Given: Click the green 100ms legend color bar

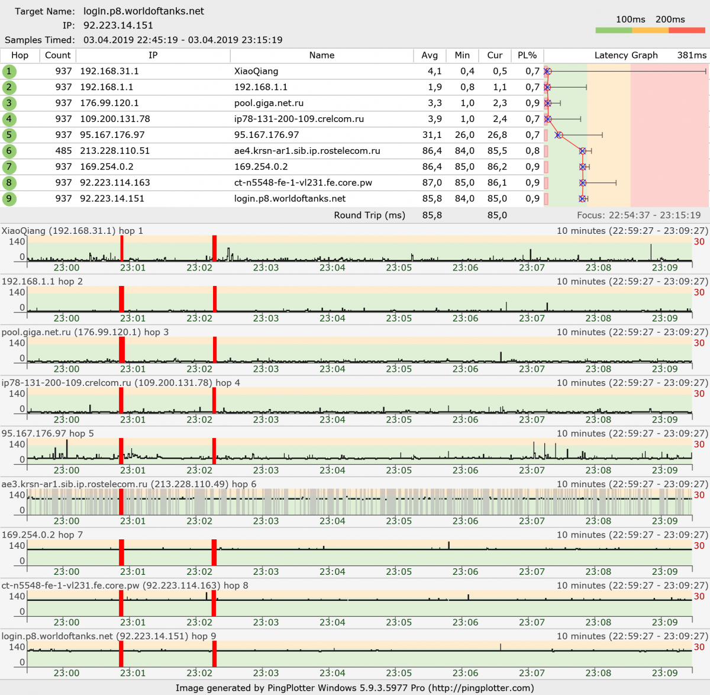Looking at the screenshot, I should (x=614, y=30).
